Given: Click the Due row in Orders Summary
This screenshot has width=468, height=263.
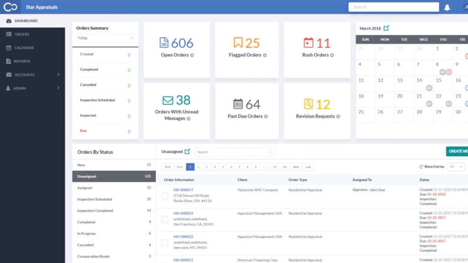Looking at the screenshot, I should (x=105, y=131).
